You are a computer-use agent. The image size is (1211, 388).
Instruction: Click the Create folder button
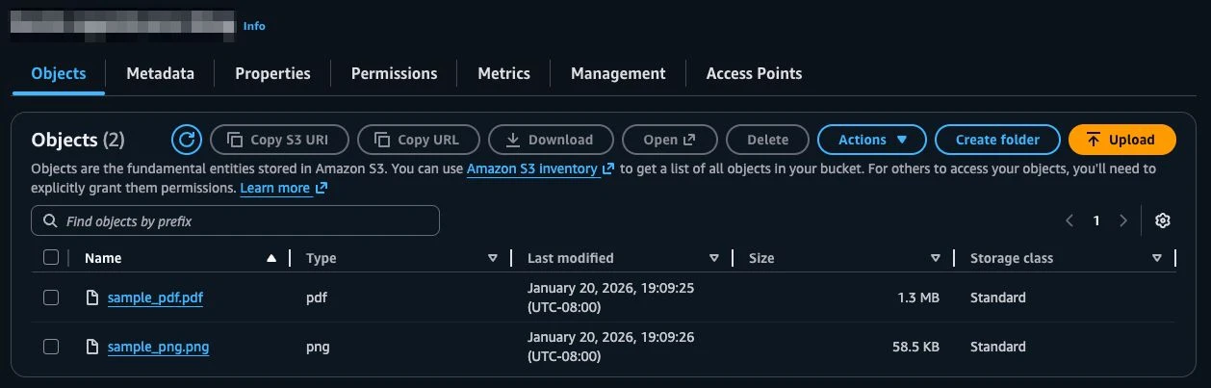[997, 140]
